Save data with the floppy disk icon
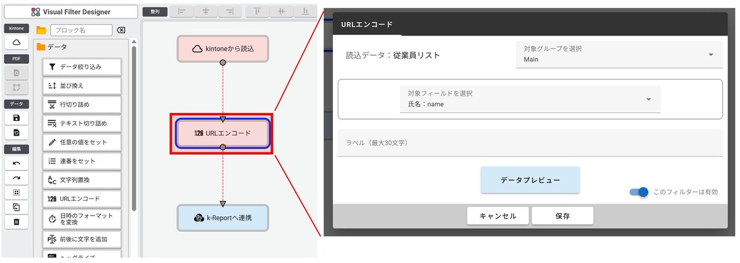 [16, 117]
